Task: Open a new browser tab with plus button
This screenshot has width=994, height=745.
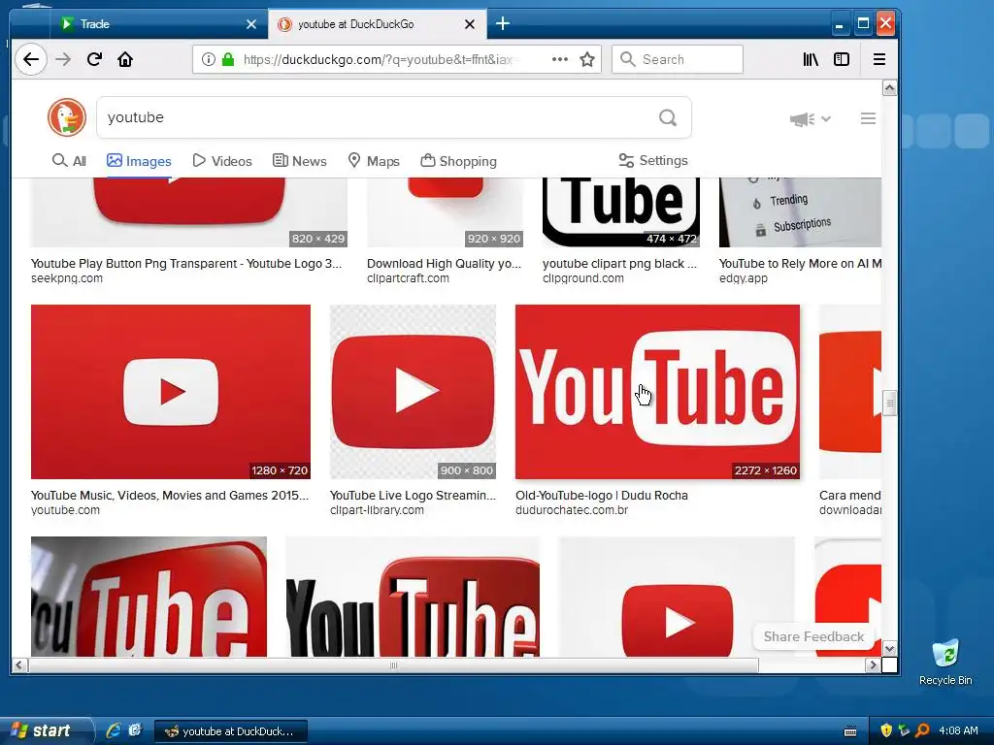Action: point(503,24)
